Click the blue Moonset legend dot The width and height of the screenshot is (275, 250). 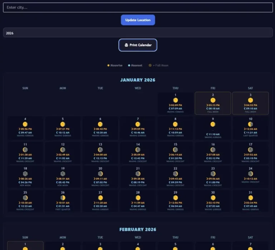tap(129, 65)
